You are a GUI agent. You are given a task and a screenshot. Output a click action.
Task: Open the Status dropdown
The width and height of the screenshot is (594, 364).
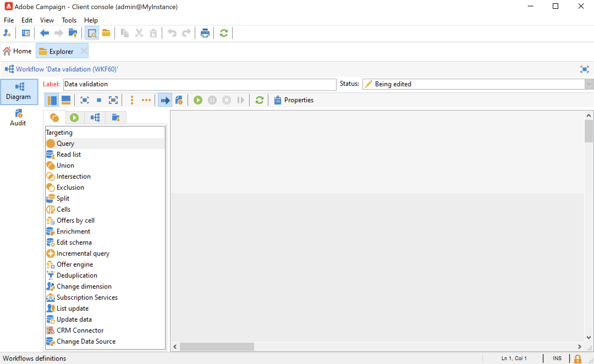coord(589,84)
